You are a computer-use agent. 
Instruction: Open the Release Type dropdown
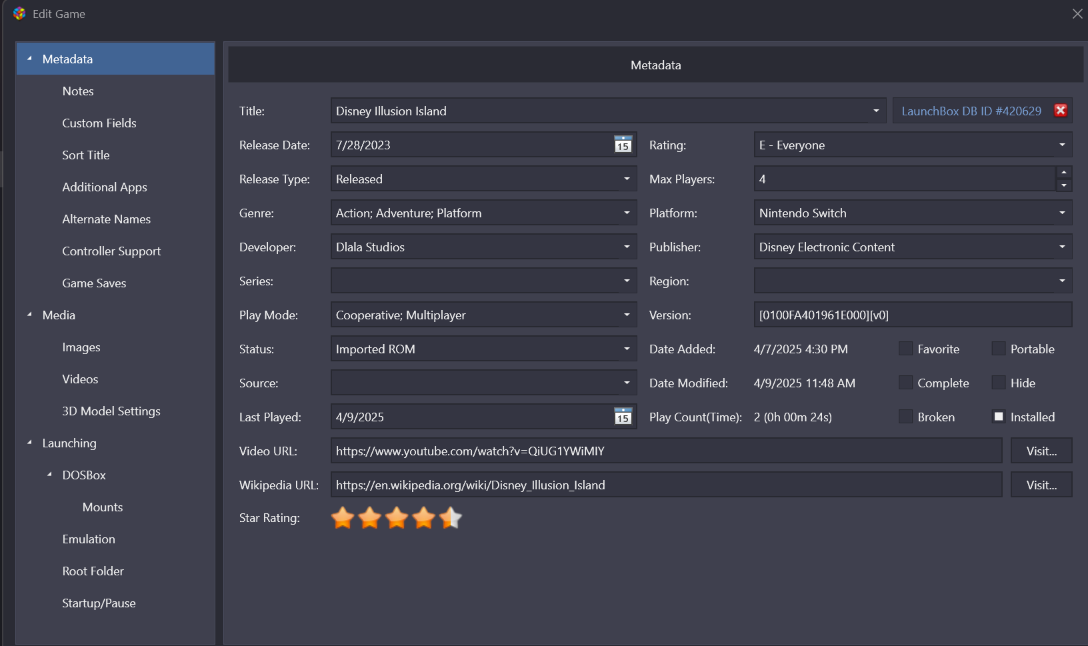pos(627,179)
